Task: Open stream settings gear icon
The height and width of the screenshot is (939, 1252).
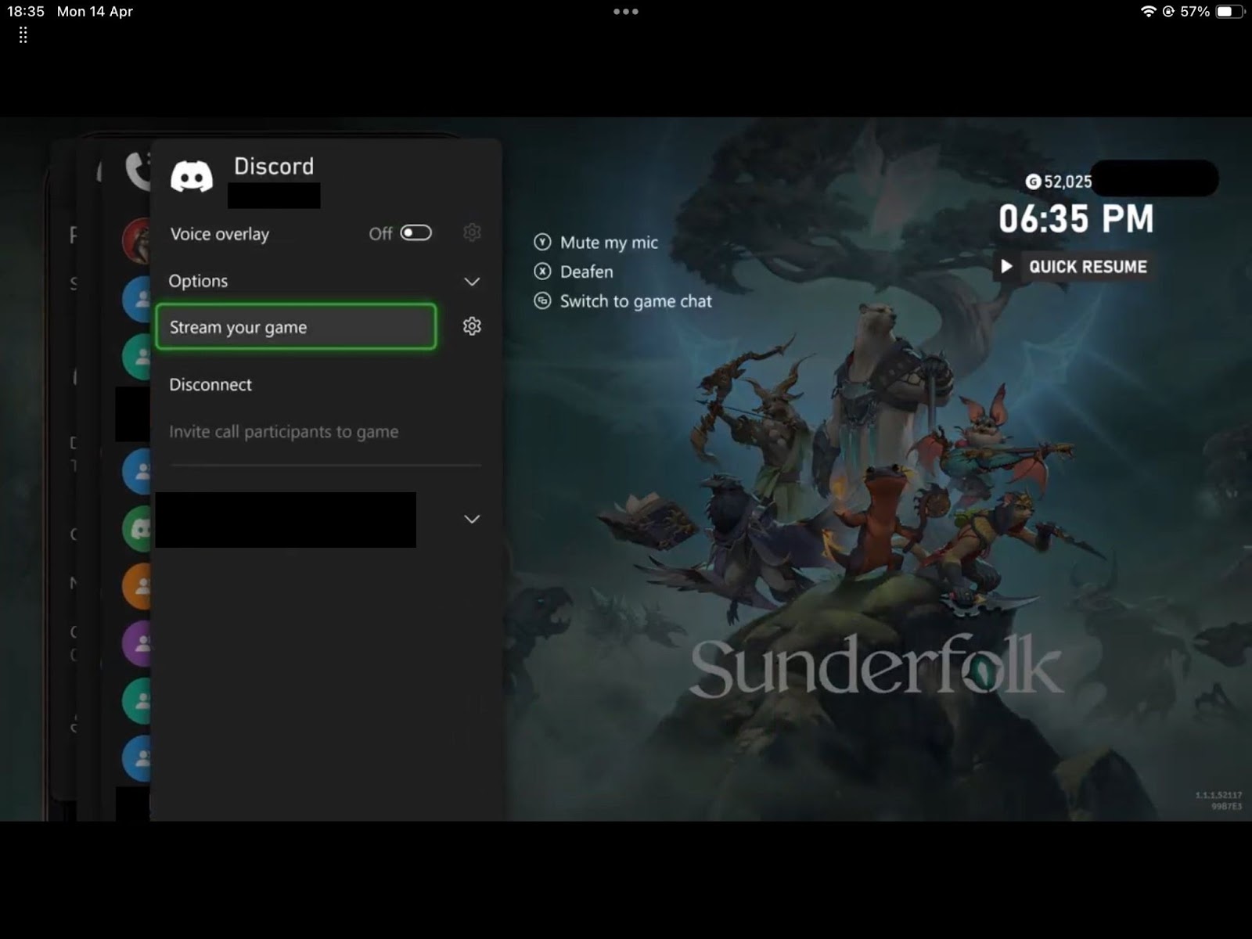Action: (472, 326)
